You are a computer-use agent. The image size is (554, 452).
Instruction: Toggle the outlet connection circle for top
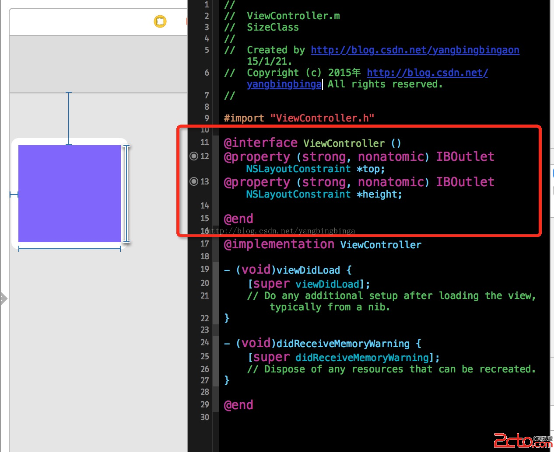click(194, 156)
